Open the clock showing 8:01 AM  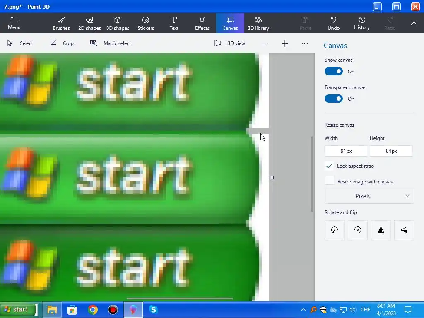[386, 310]
